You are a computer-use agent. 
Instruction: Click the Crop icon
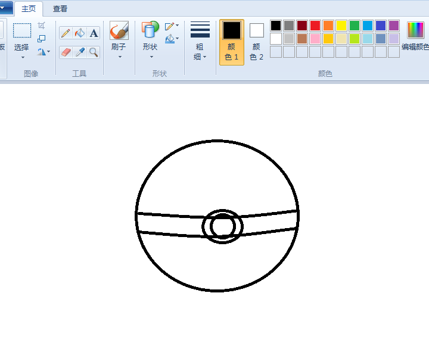click(x=41, y=26)
